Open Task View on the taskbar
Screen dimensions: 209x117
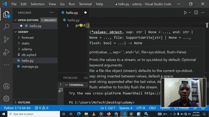[71, 114]
